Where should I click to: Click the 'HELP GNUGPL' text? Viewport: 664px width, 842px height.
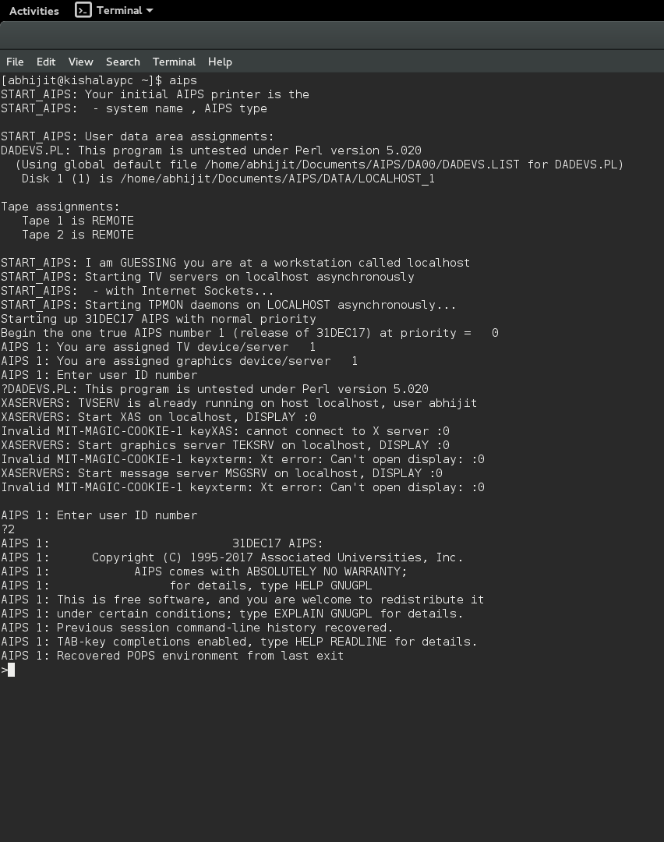(x=334, y=586)
